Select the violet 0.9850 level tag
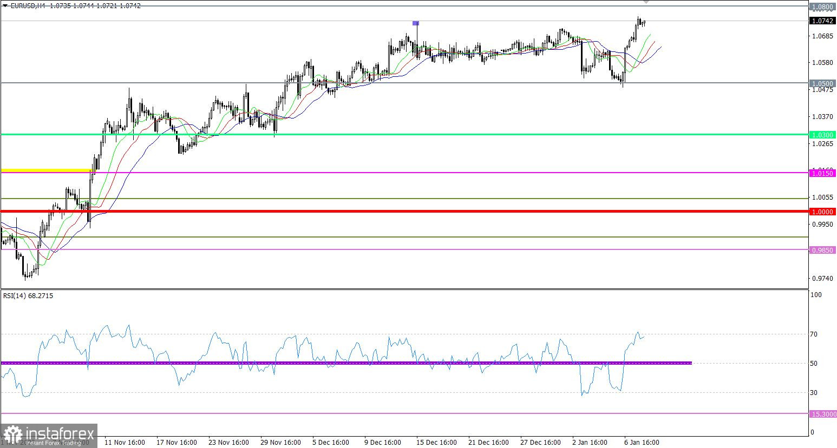Viewport: 837px width, 448px height. point(823,250)
